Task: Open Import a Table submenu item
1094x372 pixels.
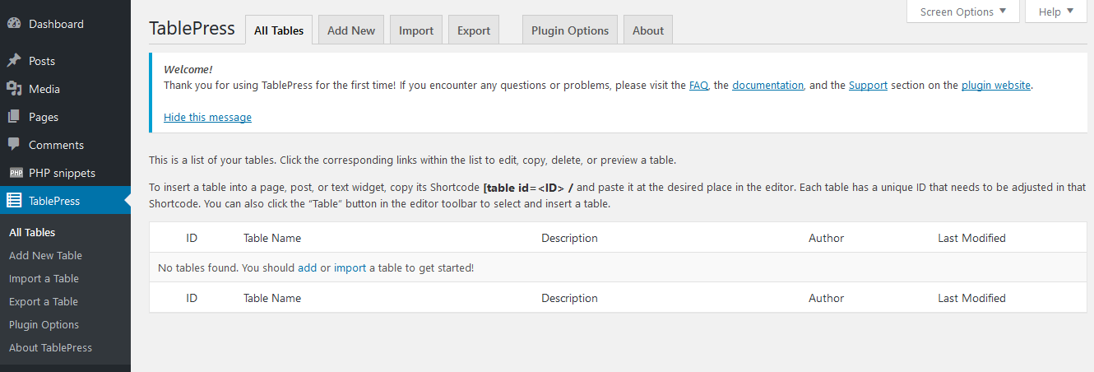Action: coord(44,278)
